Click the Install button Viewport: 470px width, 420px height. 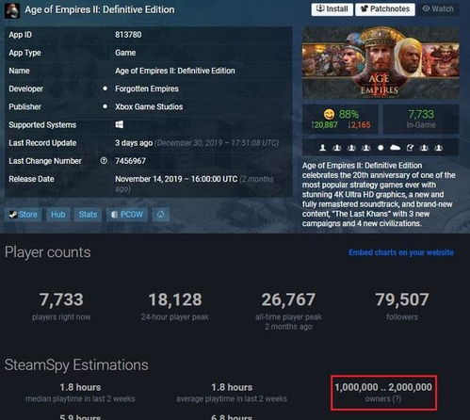click(332, 9)
